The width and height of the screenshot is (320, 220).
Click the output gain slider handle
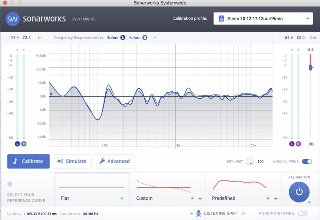coord(310,67)
